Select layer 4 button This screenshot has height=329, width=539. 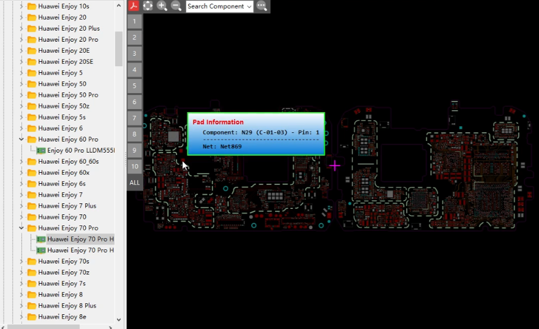pyautogui.click(x=134, y=70)
